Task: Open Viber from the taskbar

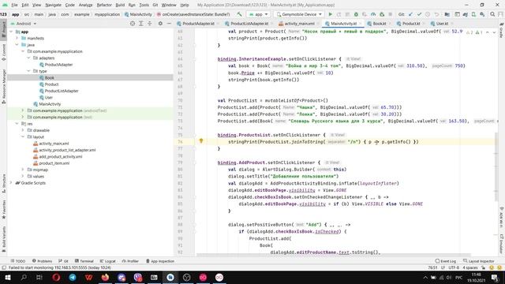Action: (x=138, y=277)
